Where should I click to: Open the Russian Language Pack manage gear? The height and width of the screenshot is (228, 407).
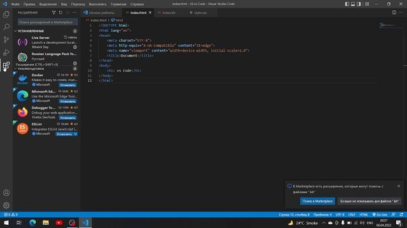pos(75,63)
